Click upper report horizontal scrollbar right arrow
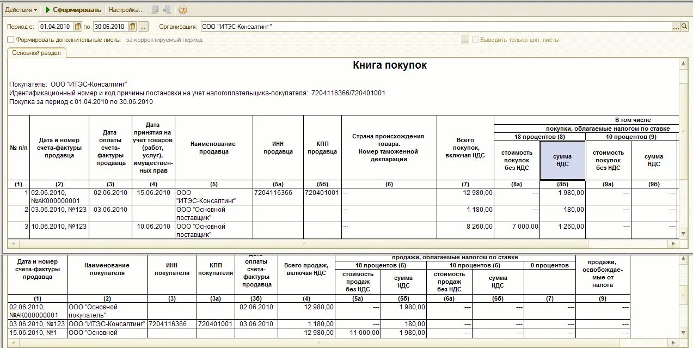Screen dimensions: 693x348 point(674,243)
